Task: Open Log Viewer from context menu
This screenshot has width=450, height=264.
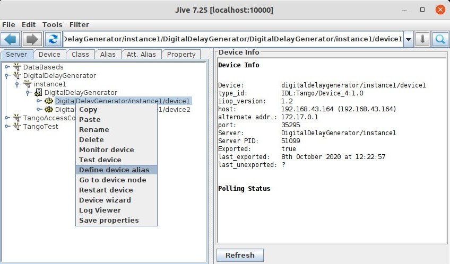Action: coord(116,210)
